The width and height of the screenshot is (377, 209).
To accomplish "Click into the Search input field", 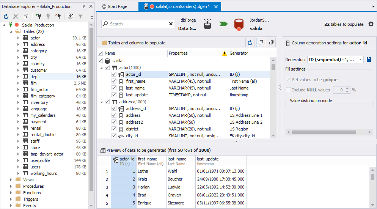I will pyautogui.click(x=138, y=24).
